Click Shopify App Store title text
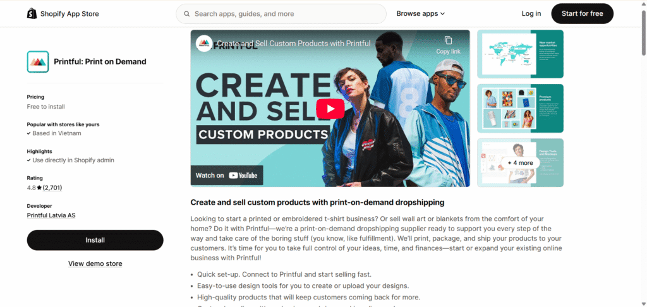 70,14
